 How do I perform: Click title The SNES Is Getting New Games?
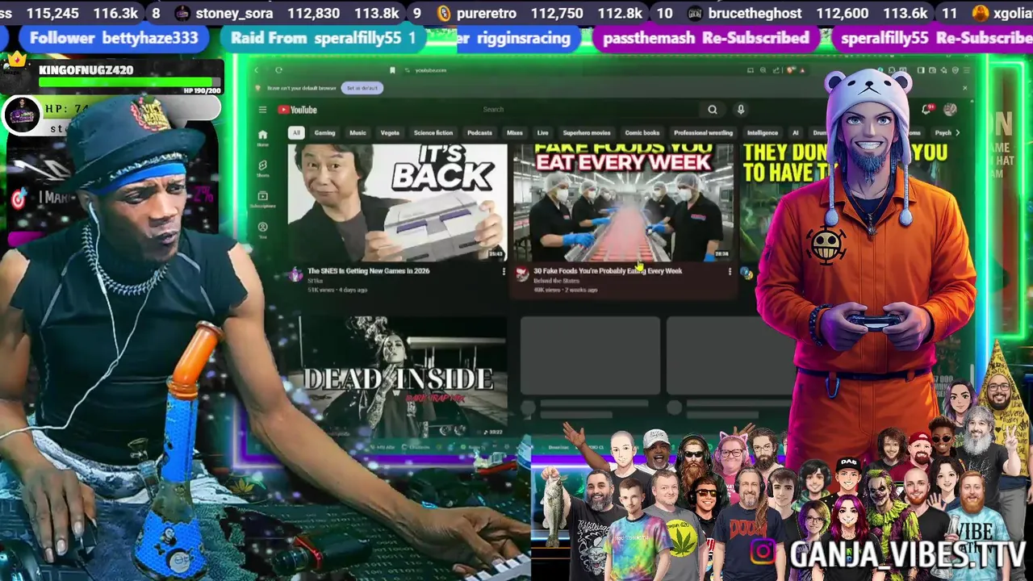coord(368,271)
